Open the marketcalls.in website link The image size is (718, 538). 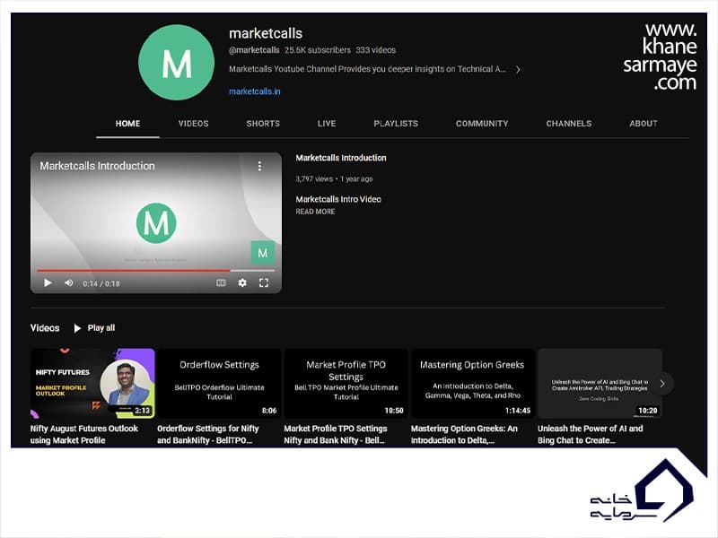pos(255,91)
